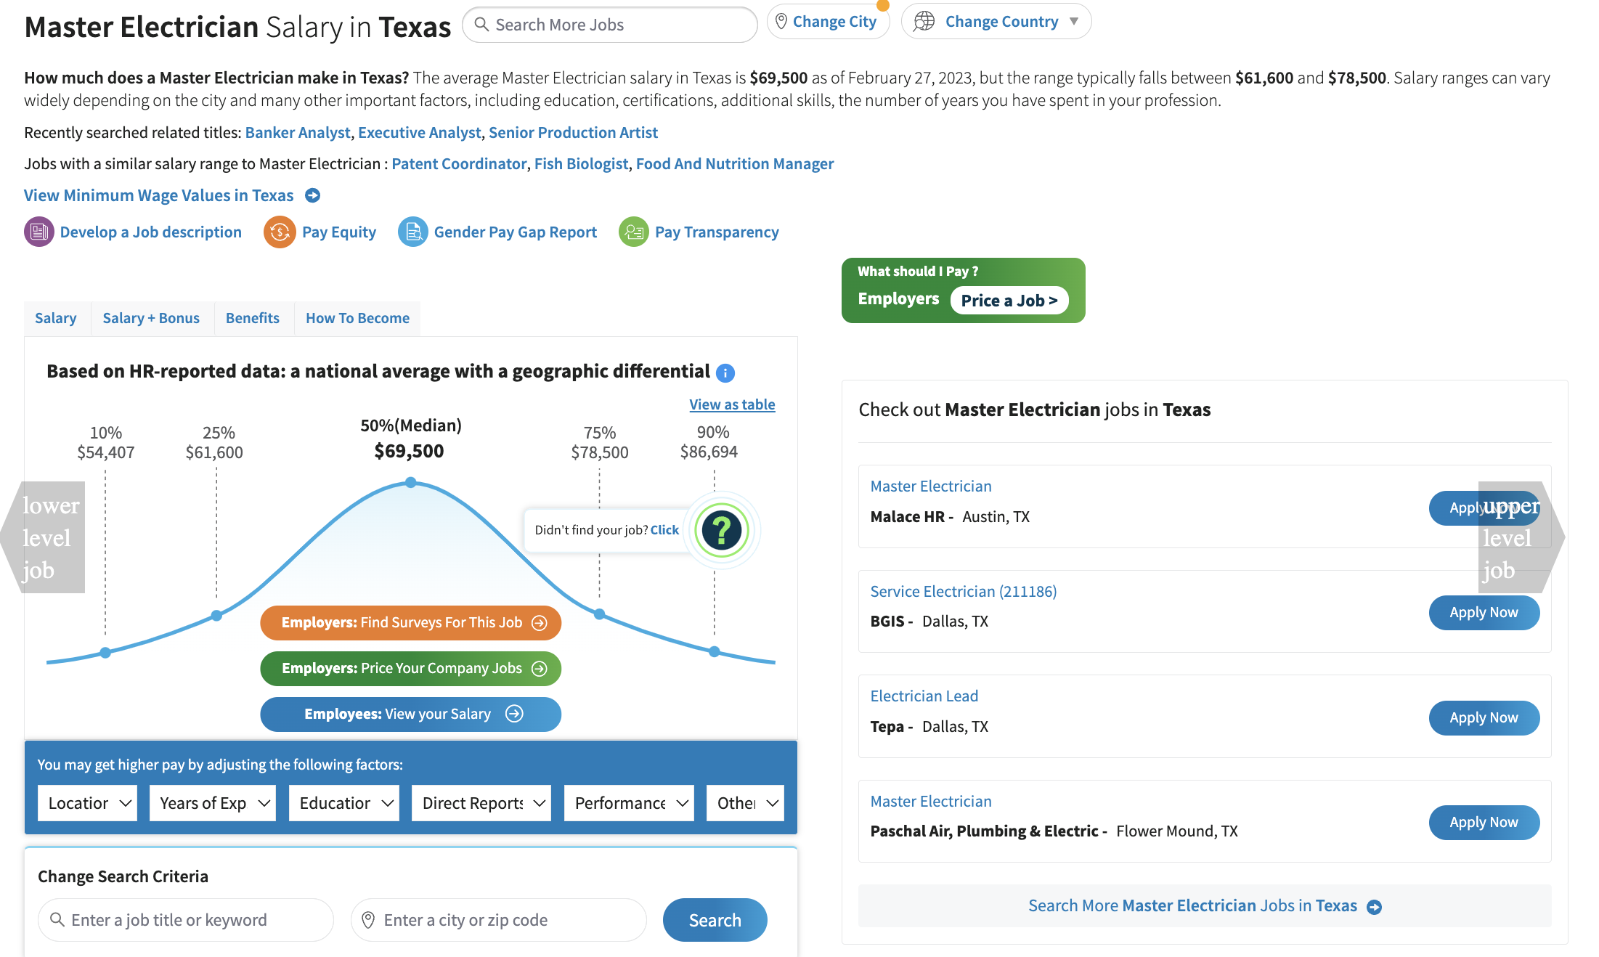This screenshot has height=957, width=1599.
Task: Expand the Education dropdown
Action: click(x=344, y=803)
